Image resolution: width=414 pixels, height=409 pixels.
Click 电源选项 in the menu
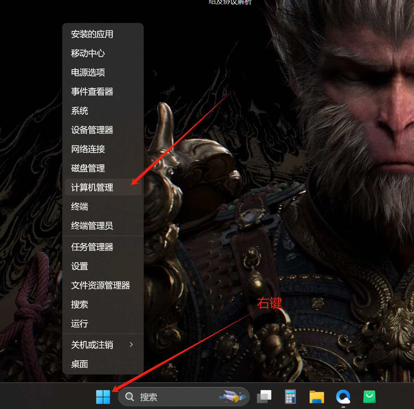point(88,72)
